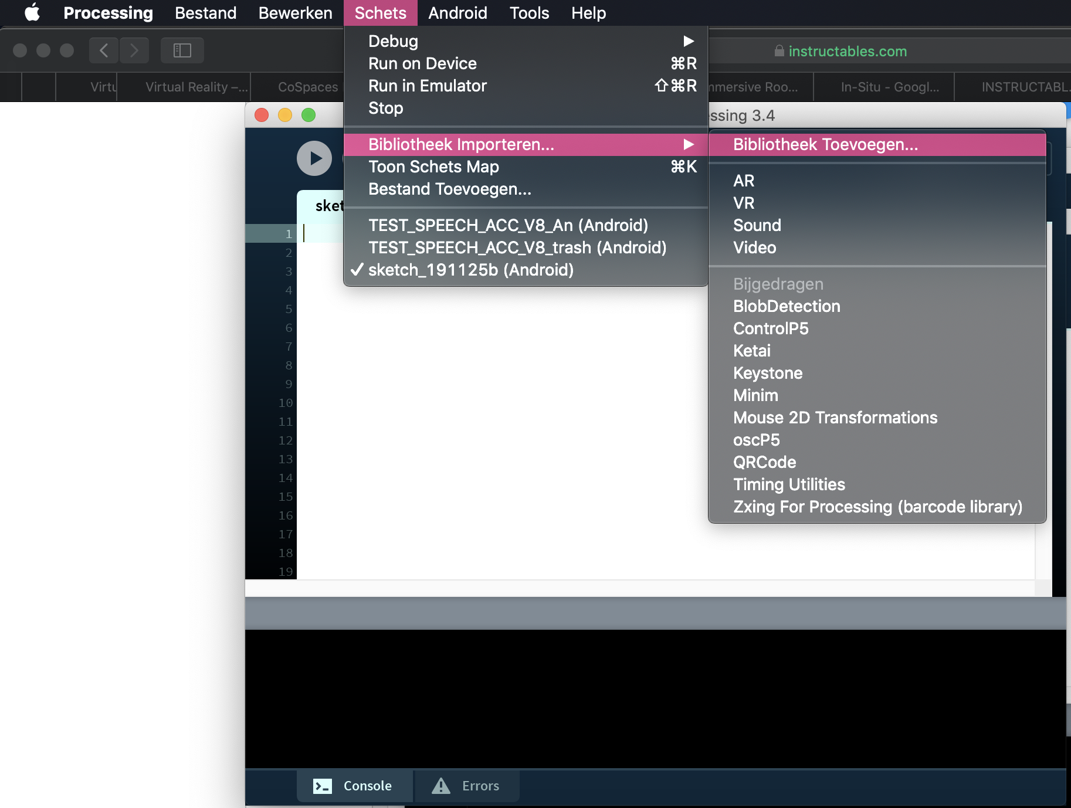Import the AR library
Screen dimensions: 1071x808
pos(877,181)
